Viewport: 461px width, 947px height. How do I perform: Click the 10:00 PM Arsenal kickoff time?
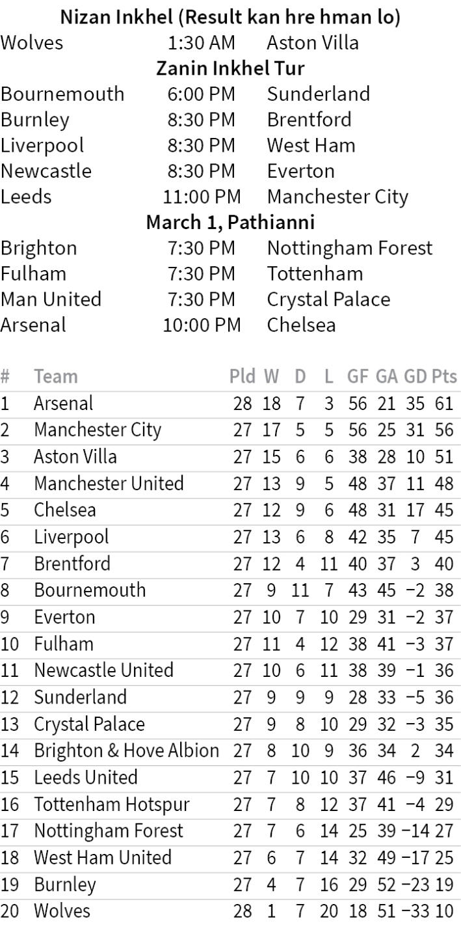coord(201,324)
